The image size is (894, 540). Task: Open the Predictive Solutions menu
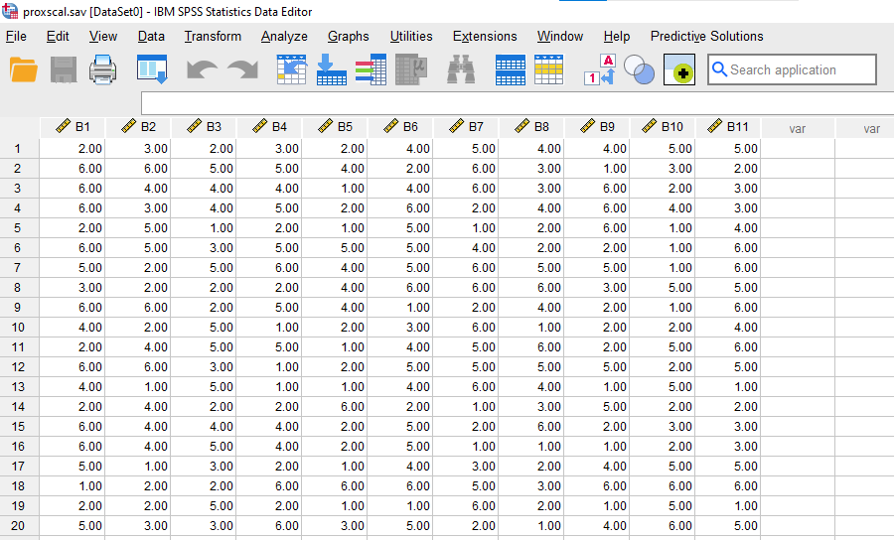[706, 36]
